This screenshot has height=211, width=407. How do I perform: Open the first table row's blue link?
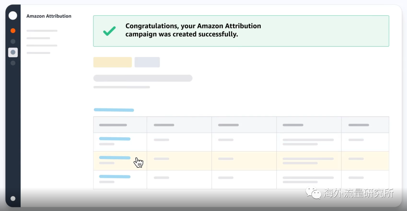115,139
